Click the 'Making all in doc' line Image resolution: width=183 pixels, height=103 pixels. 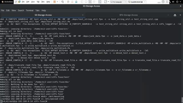(10, 80)
